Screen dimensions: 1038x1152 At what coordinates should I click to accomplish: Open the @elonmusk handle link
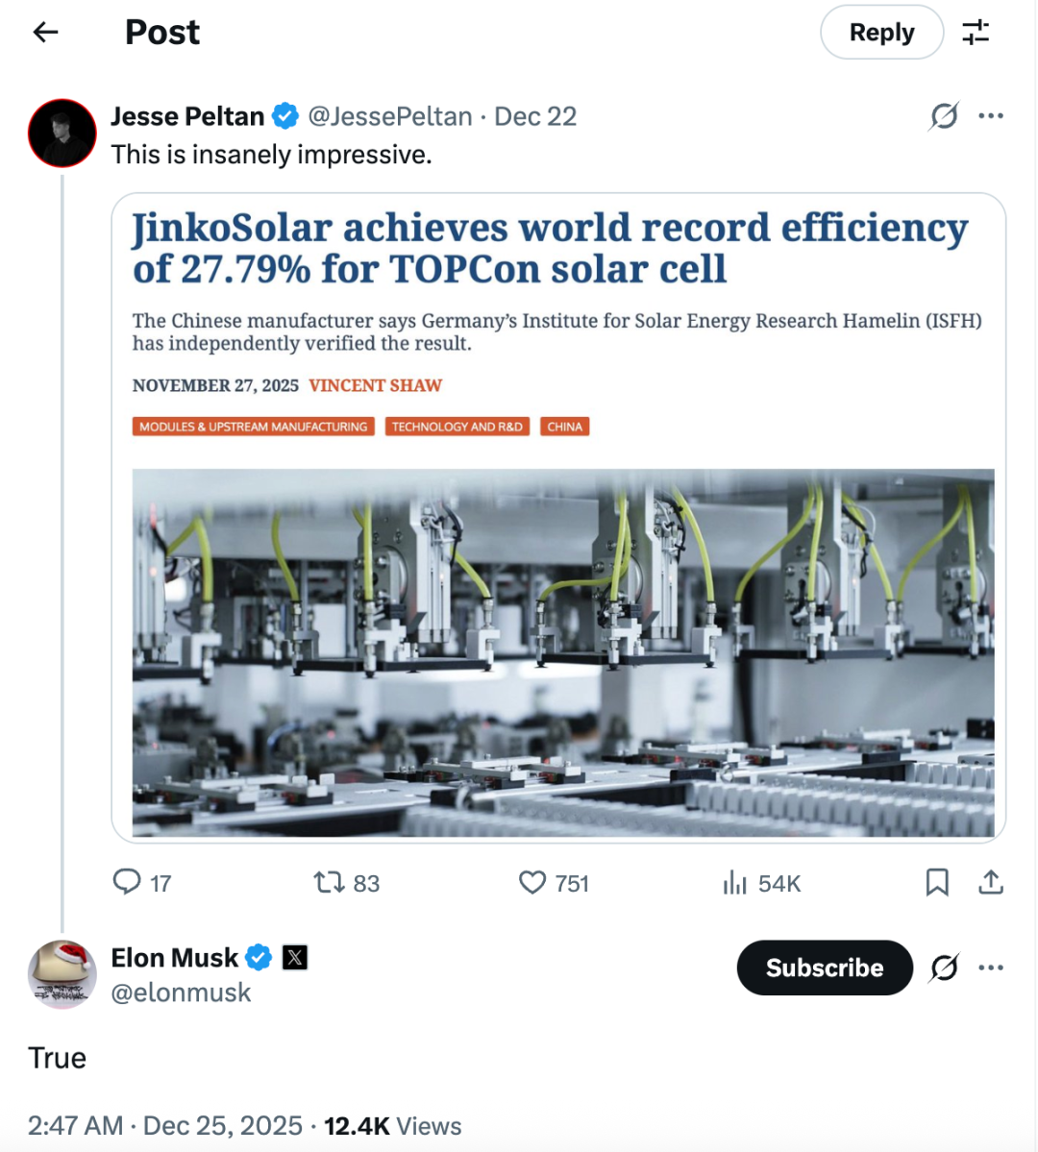tap(181, 993)
